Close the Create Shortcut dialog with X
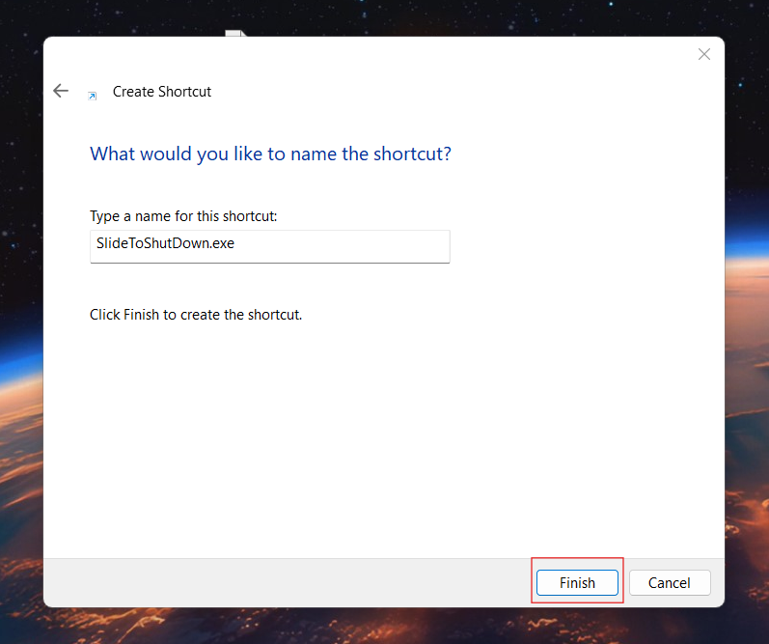 pyautogui.click(x=704, y=54)
